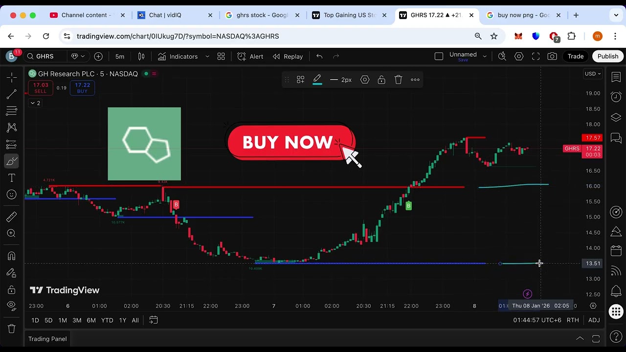This screenshot has width=626, height=352.
Task: Open the patterns drawing tools
Action: 12,128
